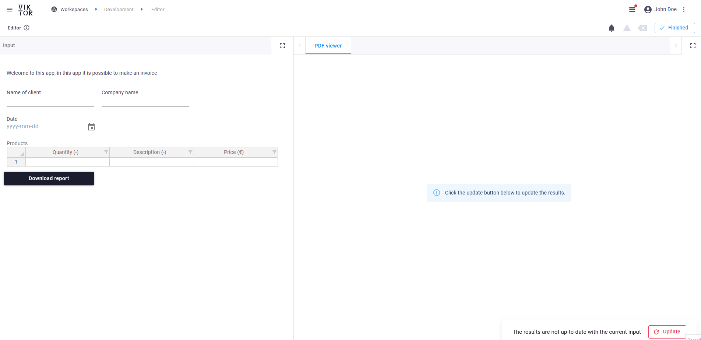This screenshot has width=701, height=340.
Task: Open the Price column filter
Action: pyautogui.click(x=274, y=152)
